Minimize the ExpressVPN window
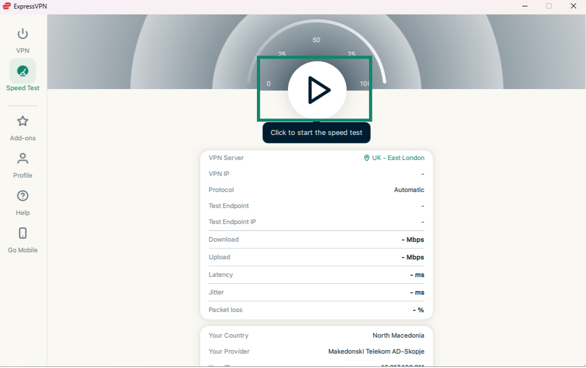The image size is (586, 368). pyautogui.click(x=525, y=6)
